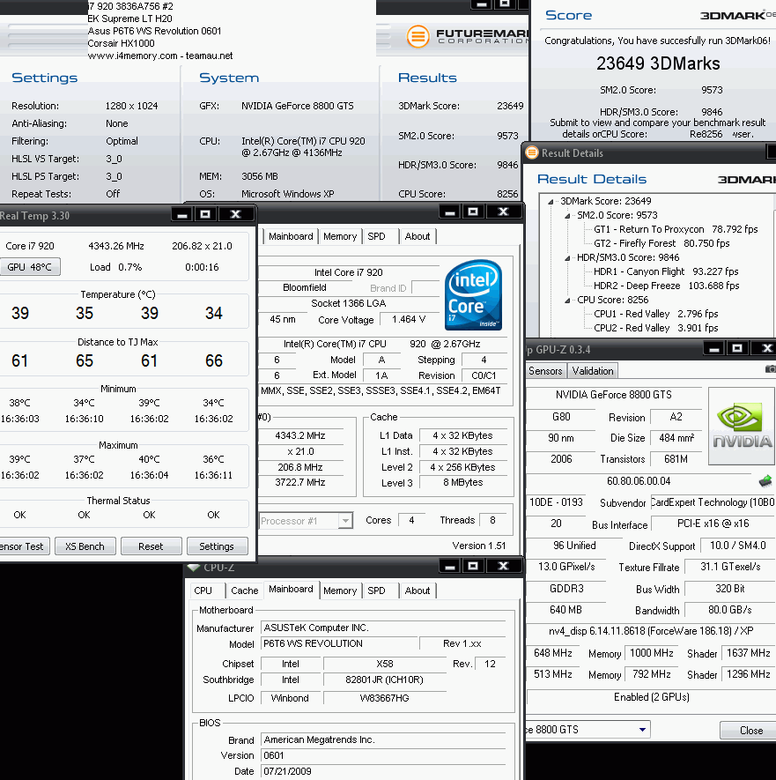This screenshot has width=776, height=780.
Task: Click the BIOS date 07/21/2009 value
Action: point(383,771)
